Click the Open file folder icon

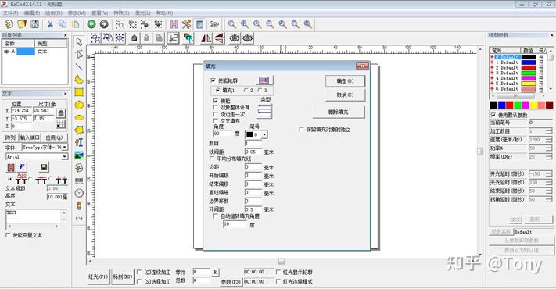pyautogui.click(x=22, y=24)
